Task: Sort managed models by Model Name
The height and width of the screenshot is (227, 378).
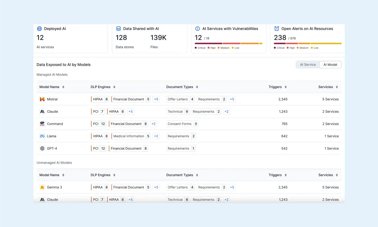Action: (x=63, y=87)
